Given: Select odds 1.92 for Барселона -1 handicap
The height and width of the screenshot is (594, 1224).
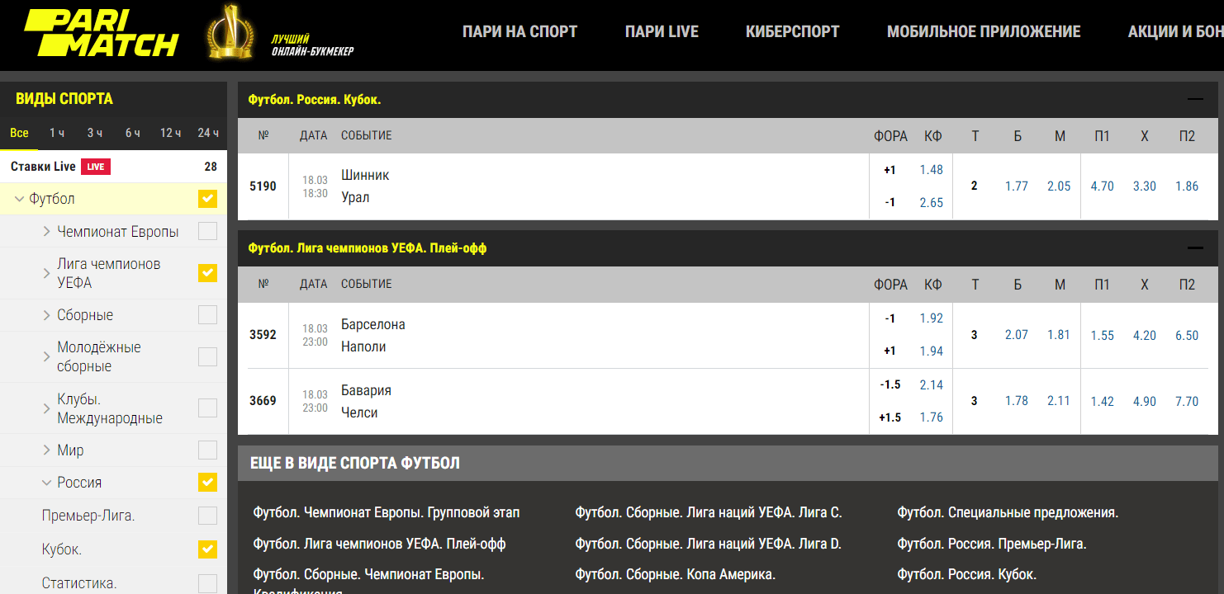Looking at the screenshot, I should [x=931, y=318].
